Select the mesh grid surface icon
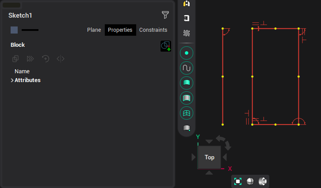The width and height of the screenshot is (321, 188). (187, 113)
